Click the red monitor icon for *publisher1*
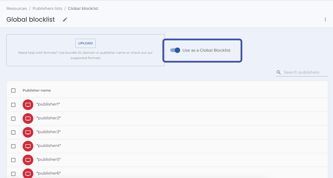This screenshot has width=333, height=178. click(28, 105)
